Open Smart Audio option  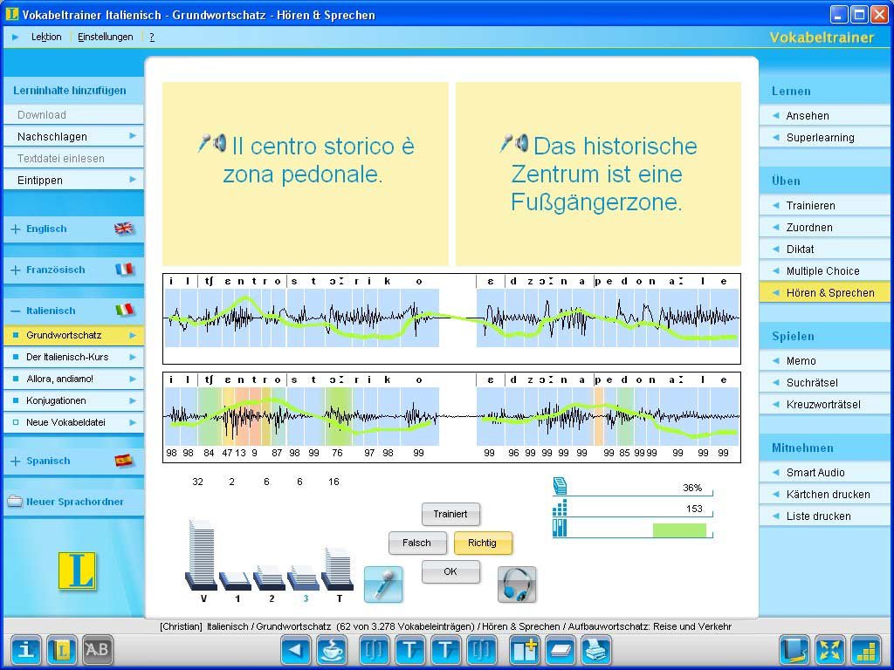[825, 473]
